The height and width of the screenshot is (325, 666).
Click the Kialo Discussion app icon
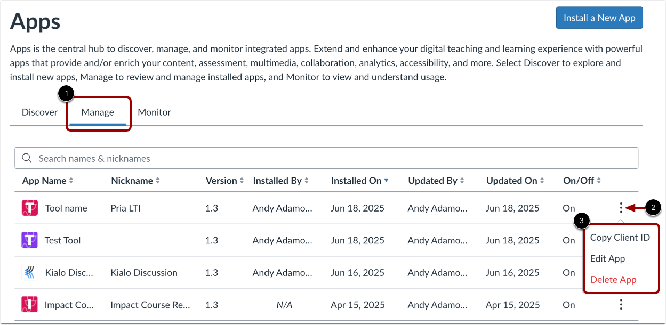(x=29, y=273)
